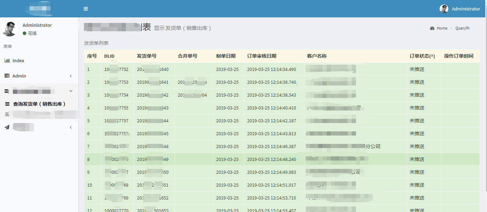Viewport: 487px width, 212px height.
Task: Collapse the open sidebar submenu via its chevron
Action: (x=71, y=91)
